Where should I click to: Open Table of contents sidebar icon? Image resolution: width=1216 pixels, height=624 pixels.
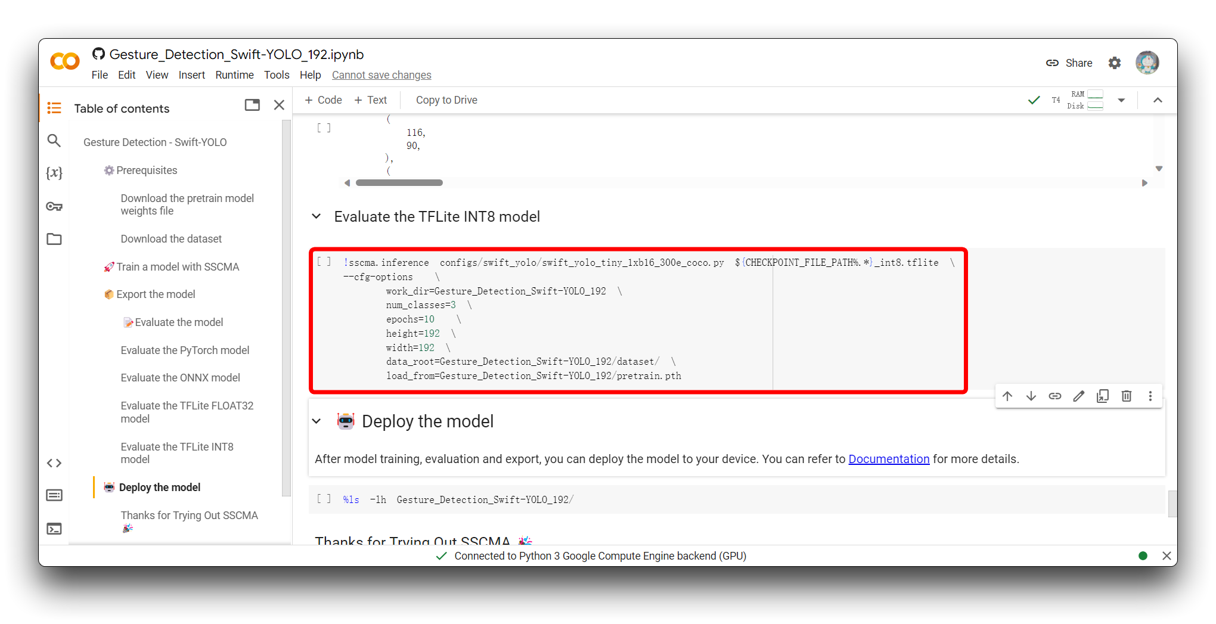pyautogui.click(x=54, y=108)
